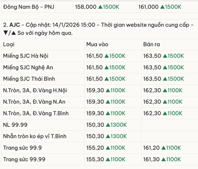Click the bold AJC heading text

tap(15, 25)
